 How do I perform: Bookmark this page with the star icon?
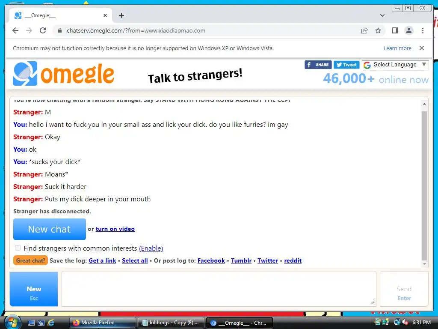[x=378, y=30]
